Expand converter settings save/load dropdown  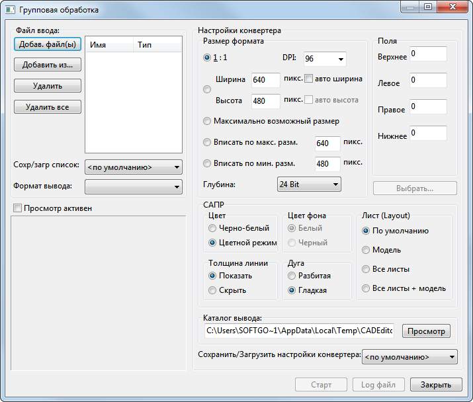(409, 357)
